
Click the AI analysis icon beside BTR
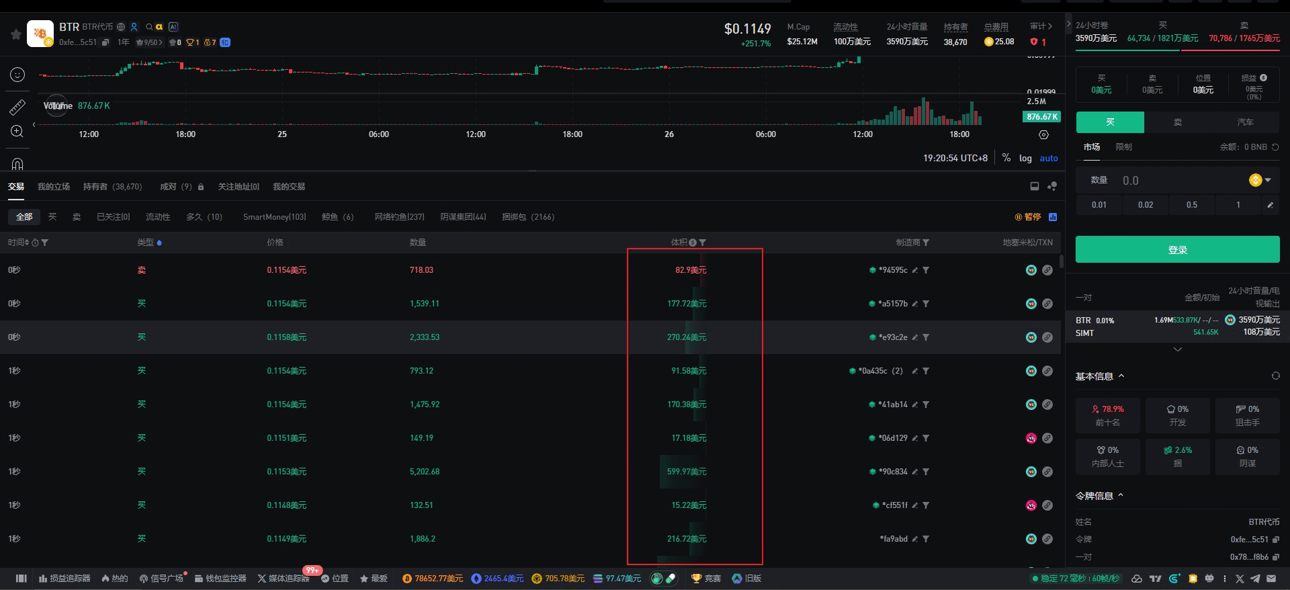coord(173,27)
